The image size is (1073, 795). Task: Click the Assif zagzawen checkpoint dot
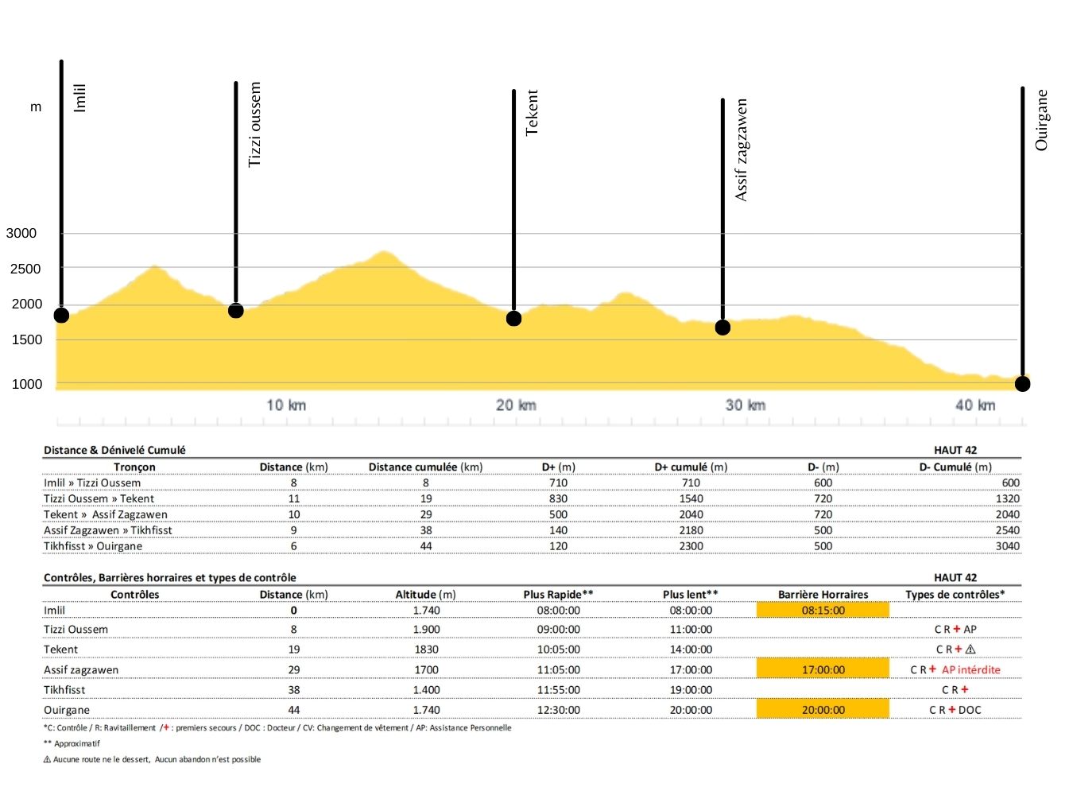pos(722,328)
